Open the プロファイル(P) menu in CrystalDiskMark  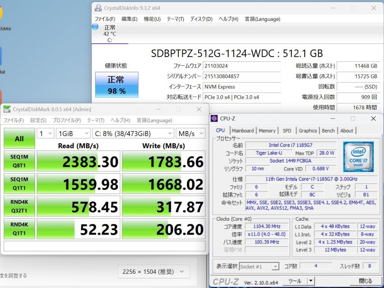click(67, 120)
